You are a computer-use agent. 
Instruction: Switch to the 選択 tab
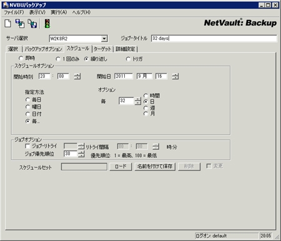point(13,49)
